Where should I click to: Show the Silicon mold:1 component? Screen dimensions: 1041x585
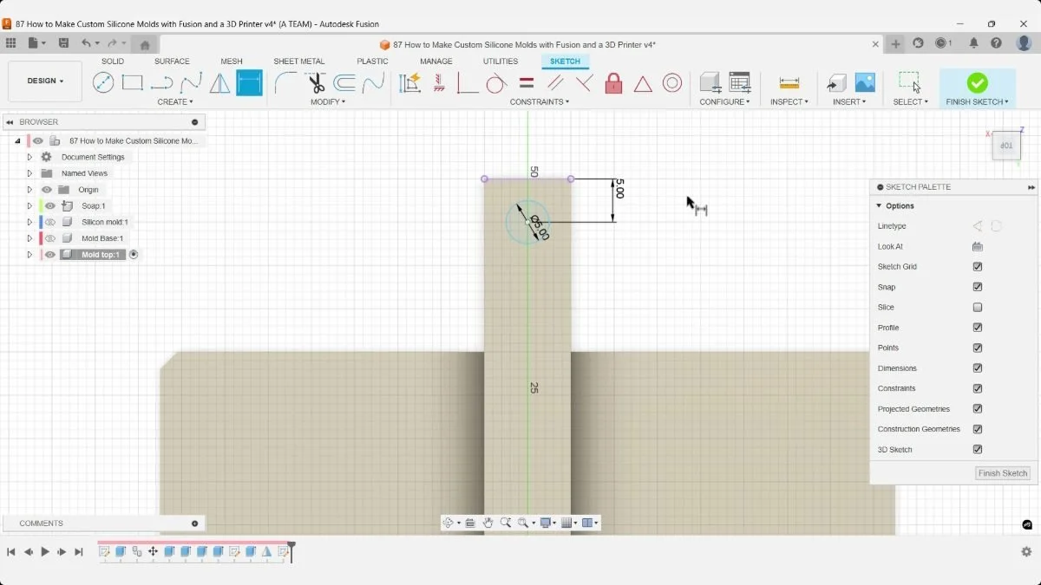[x=50, y=223]
